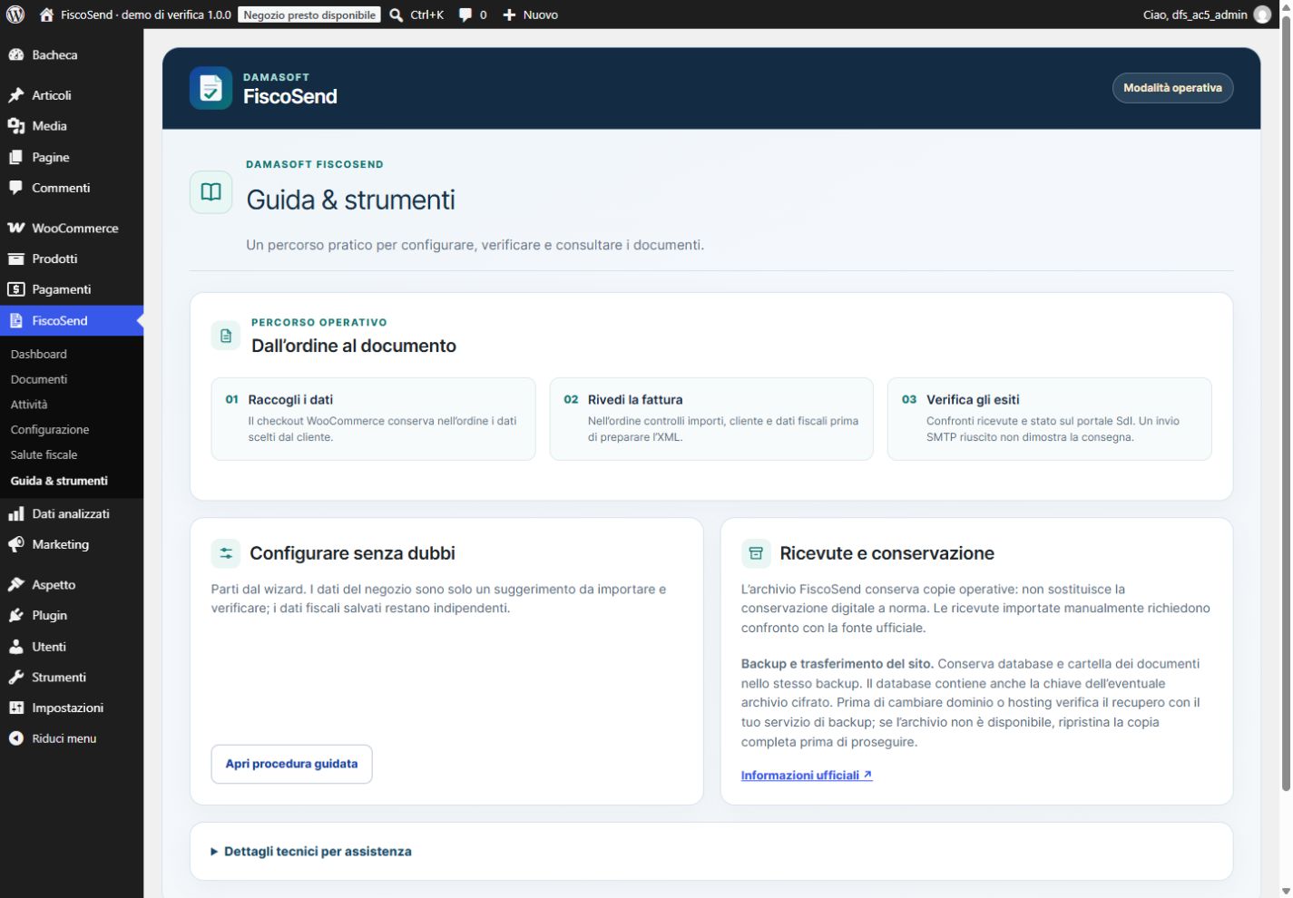Click the plus icon beside Nuovo
Image resolution: width=1293 pixels, height=898 pixels.
[x=509, y=15]
